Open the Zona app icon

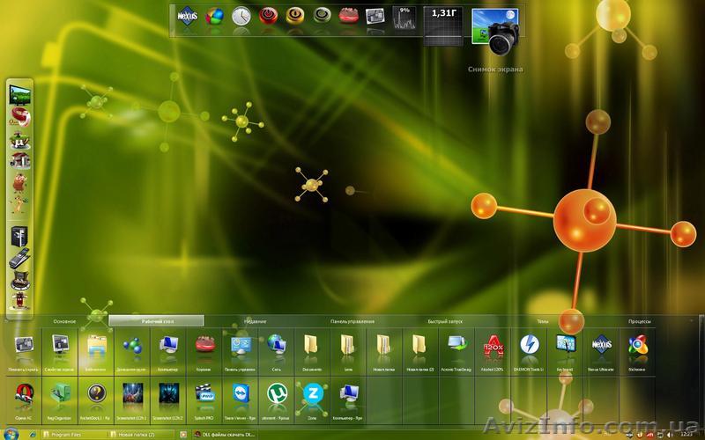point(312,393)
